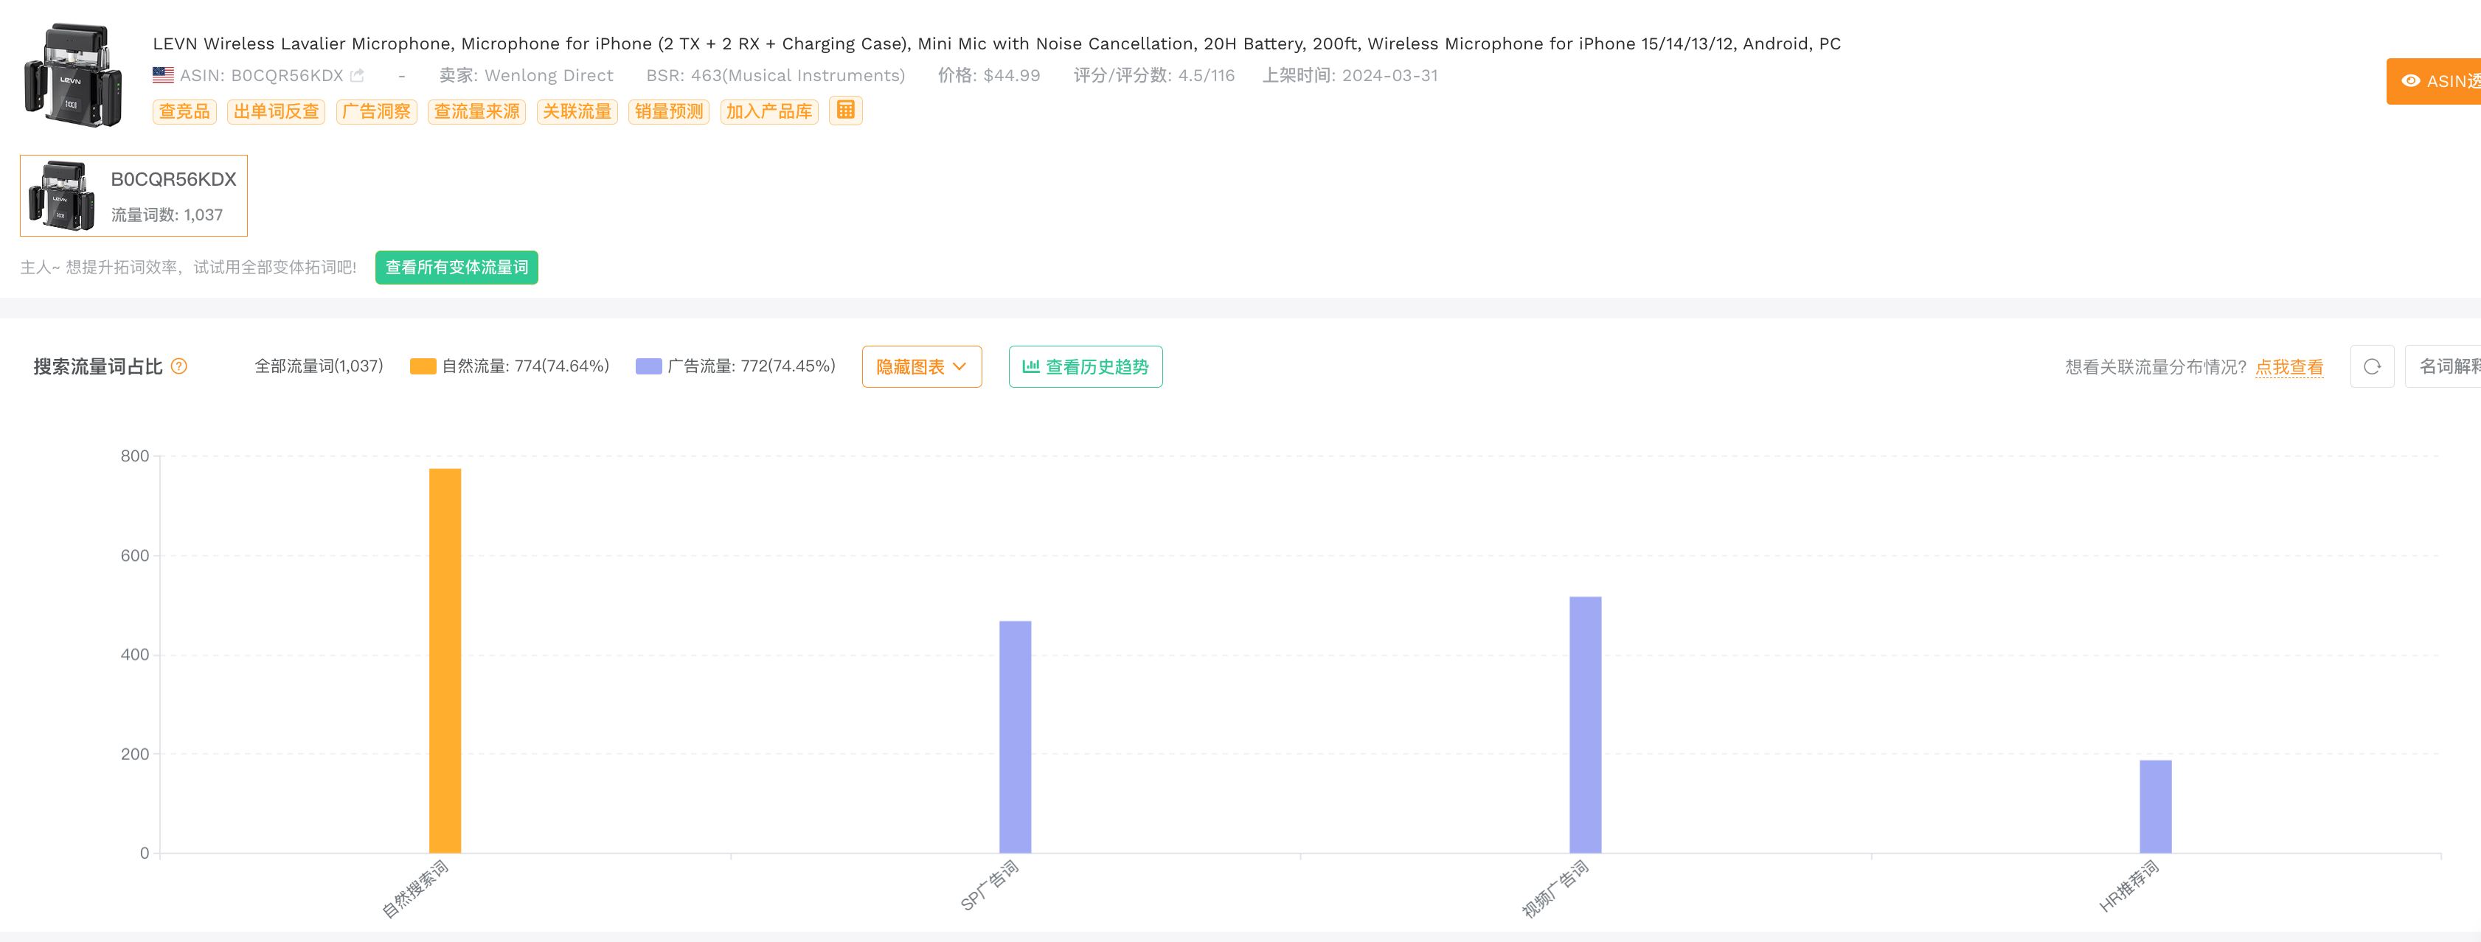Follow the 点我查看 link
2481x942 pixels.
tap(2289, 368)
